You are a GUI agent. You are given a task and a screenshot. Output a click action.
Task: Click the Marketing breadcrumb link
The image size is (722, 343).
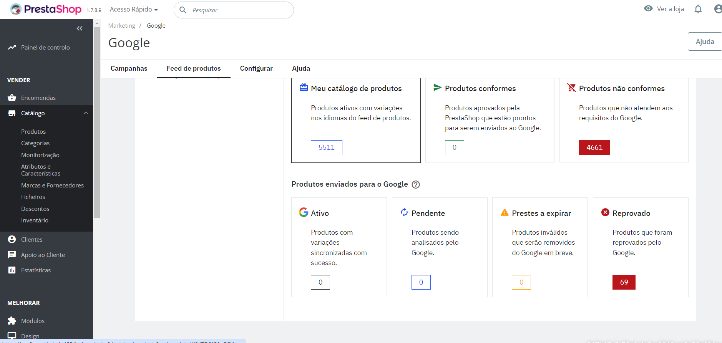click(x=121, y=25)
